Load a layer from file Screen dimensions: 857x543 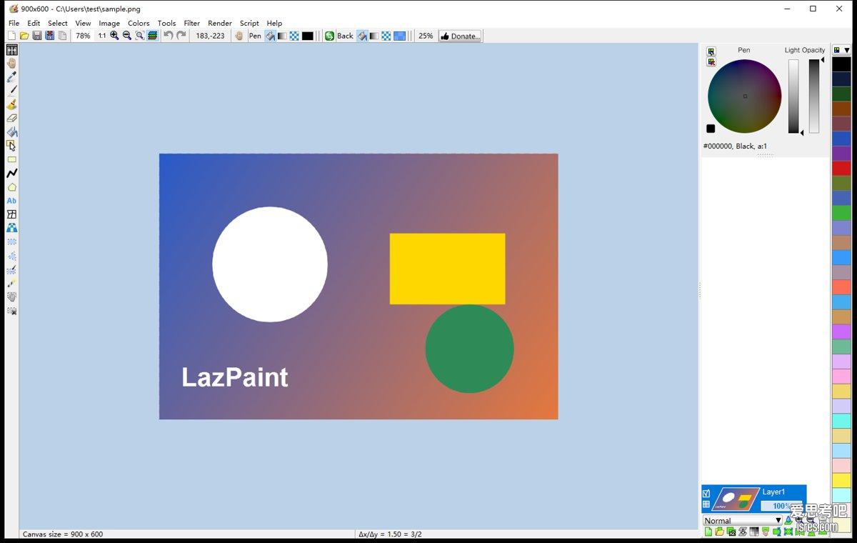[x=719, y=532]
